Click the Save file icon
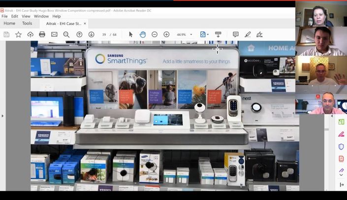Screen dimensions: 347x200 (x=6, y=34)
